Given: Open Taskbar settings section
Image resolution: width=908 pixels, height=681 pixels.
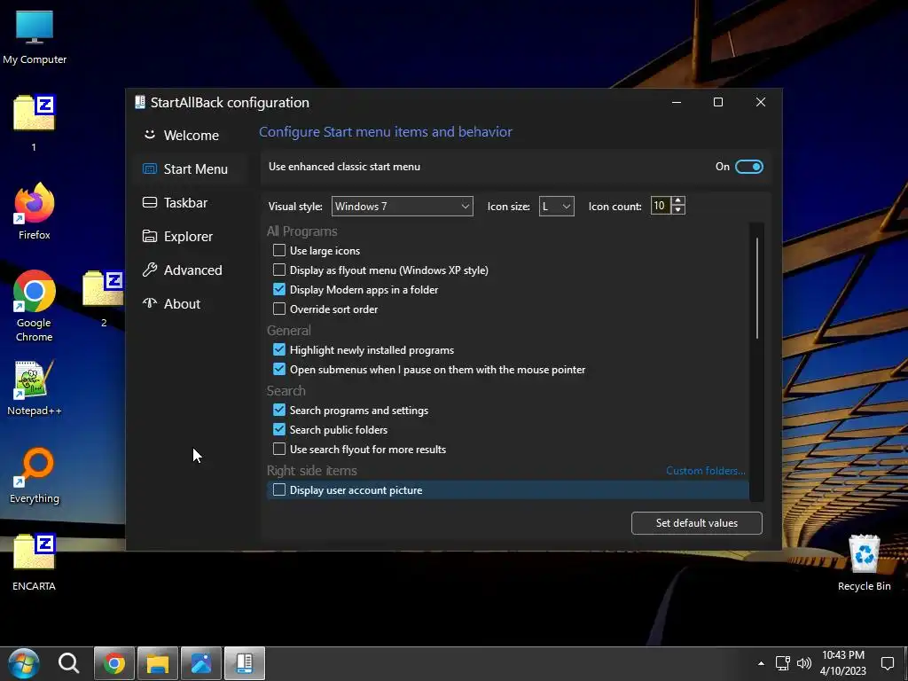Looking at the screenshot, I should pos(192,203).
